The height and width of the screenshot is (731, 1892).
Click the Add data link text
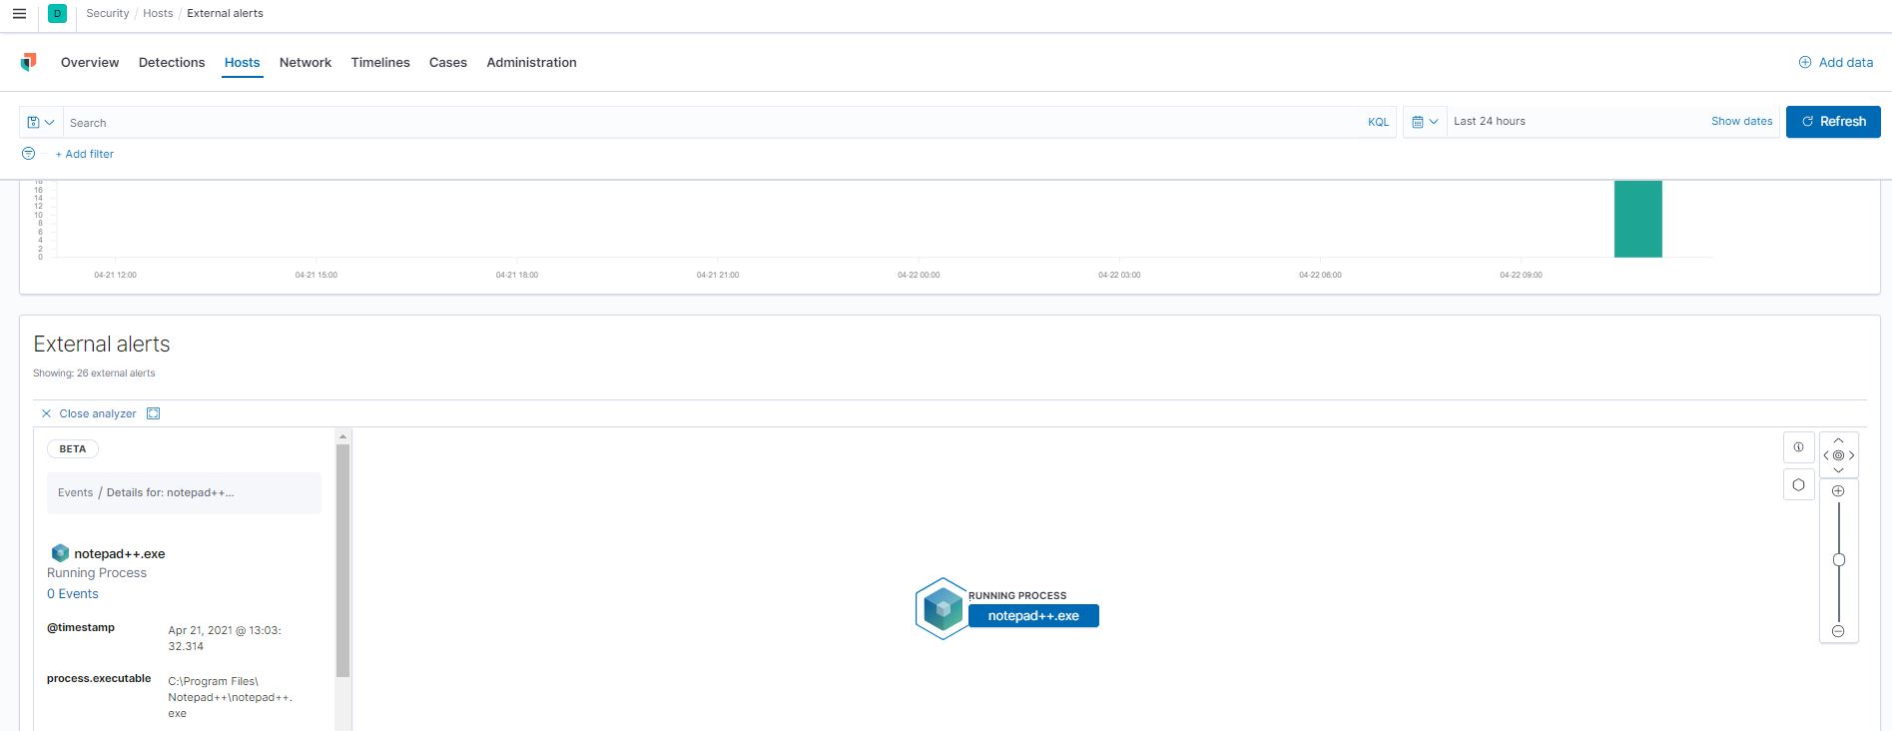pos(1846,62)
